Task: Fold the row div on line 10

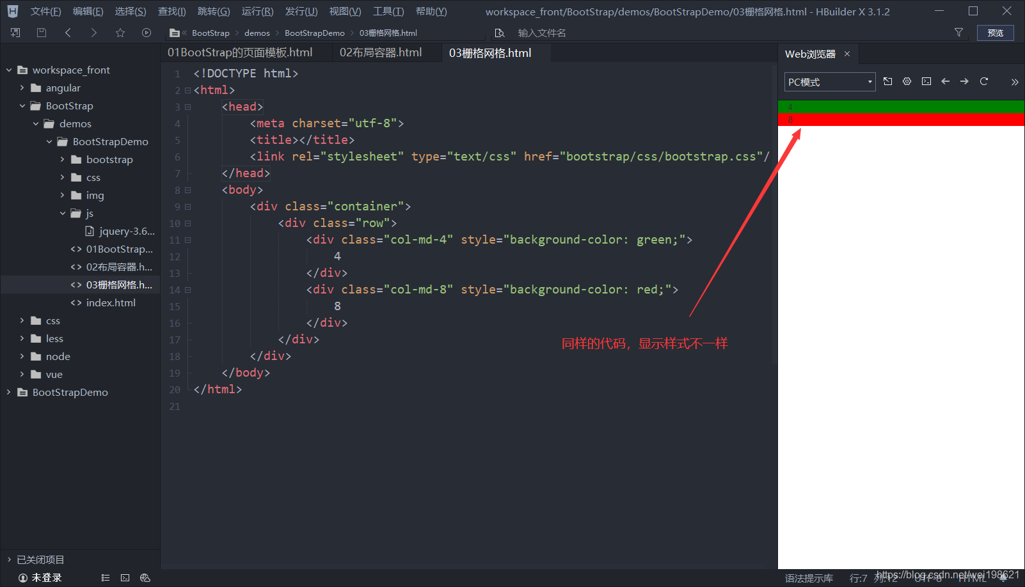Action: coord(188,224)
